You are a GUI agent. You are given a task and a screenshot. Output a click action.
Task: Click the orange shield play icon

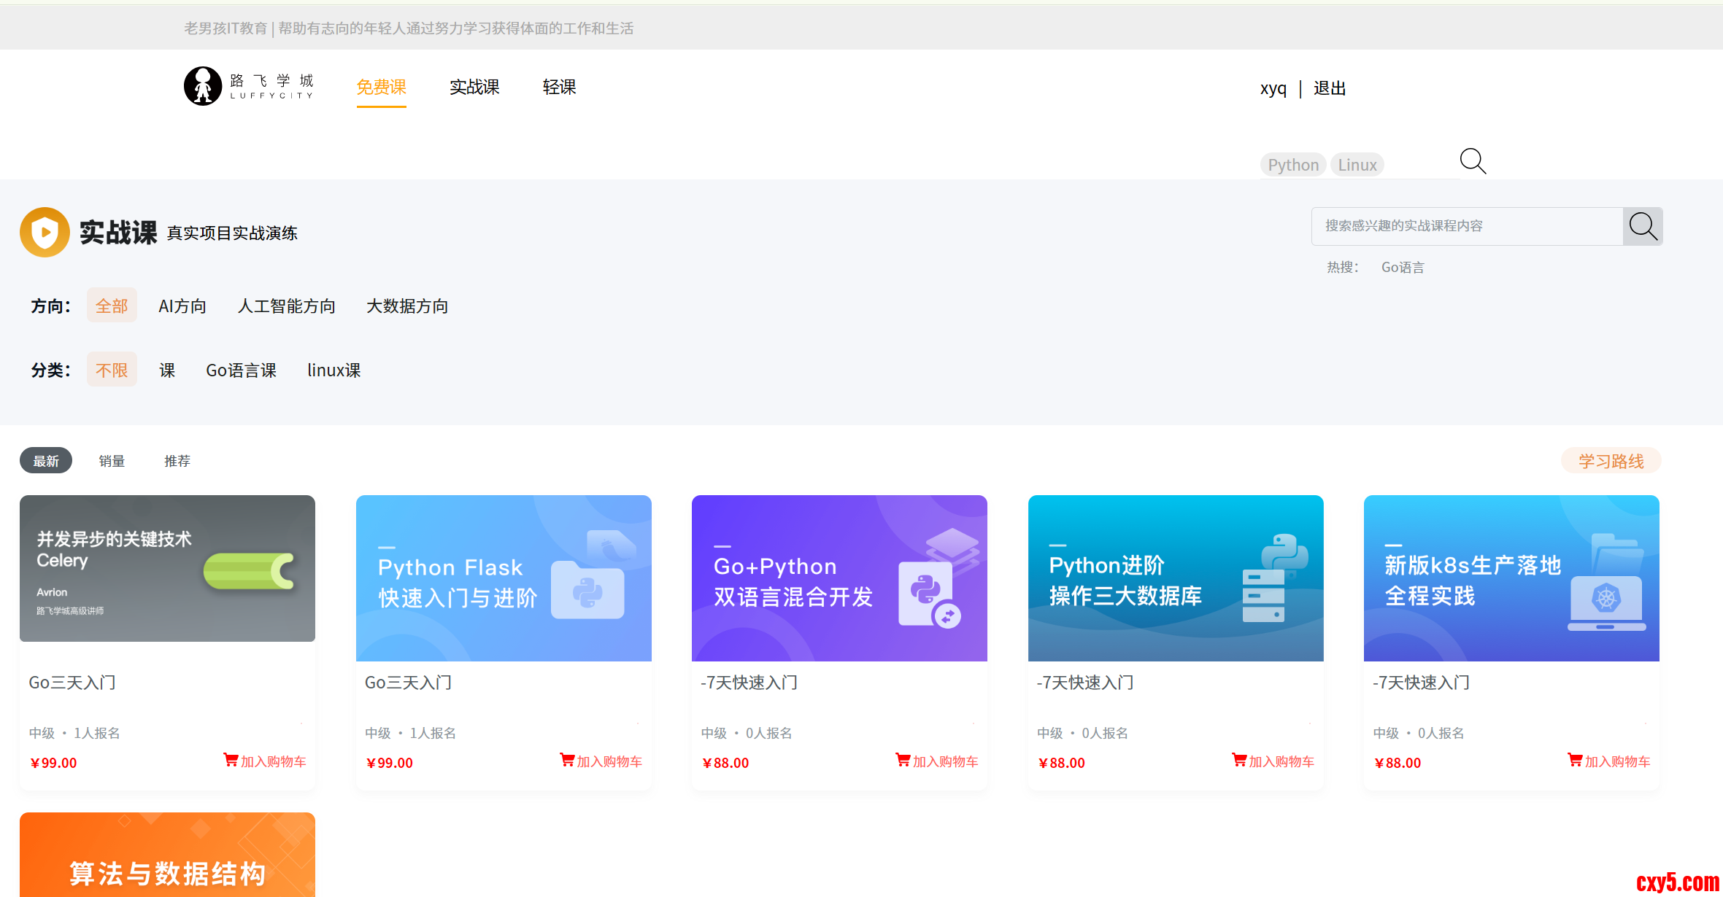(x=45, y=233)
